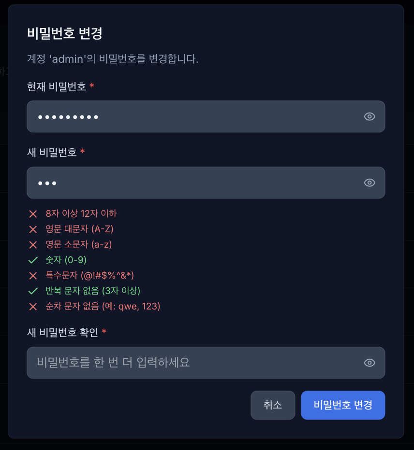Screen dimensions: 414x450
Task: Select the new password input field
Action: click(x=193, y=183)
